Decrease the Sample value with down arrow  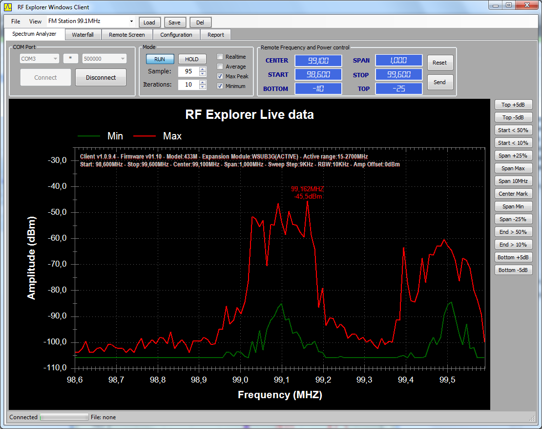(203, 74)
